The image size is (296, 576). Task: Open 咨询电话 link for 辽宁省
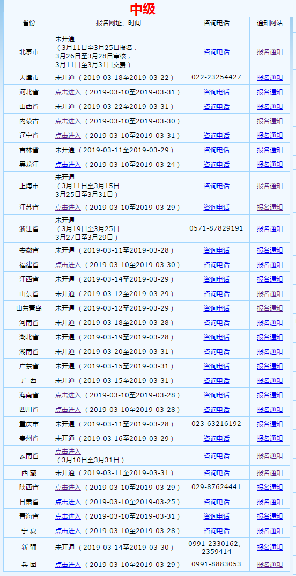point(216,136)
